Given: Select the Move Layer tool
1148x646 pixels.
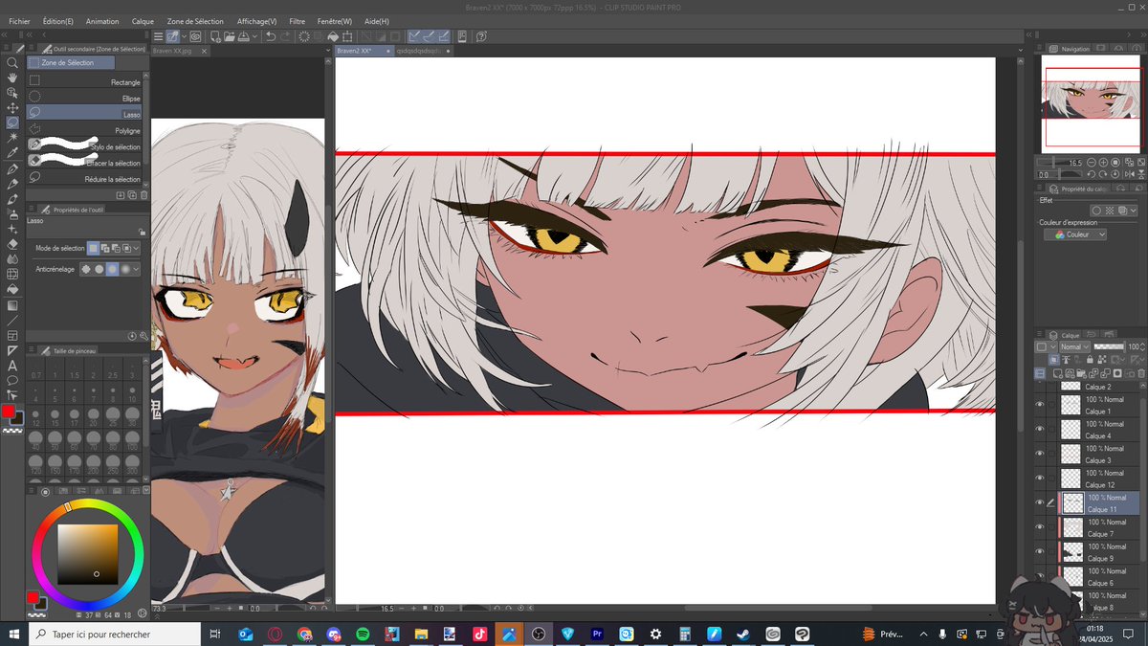Looking at the screenshot, I should point(12,108).
